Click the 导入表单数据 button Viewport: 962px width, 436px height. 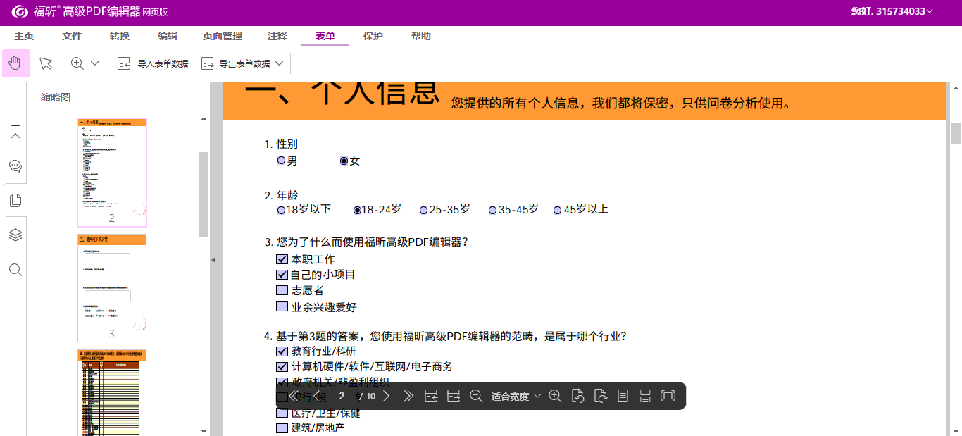[x=154, y=63]
